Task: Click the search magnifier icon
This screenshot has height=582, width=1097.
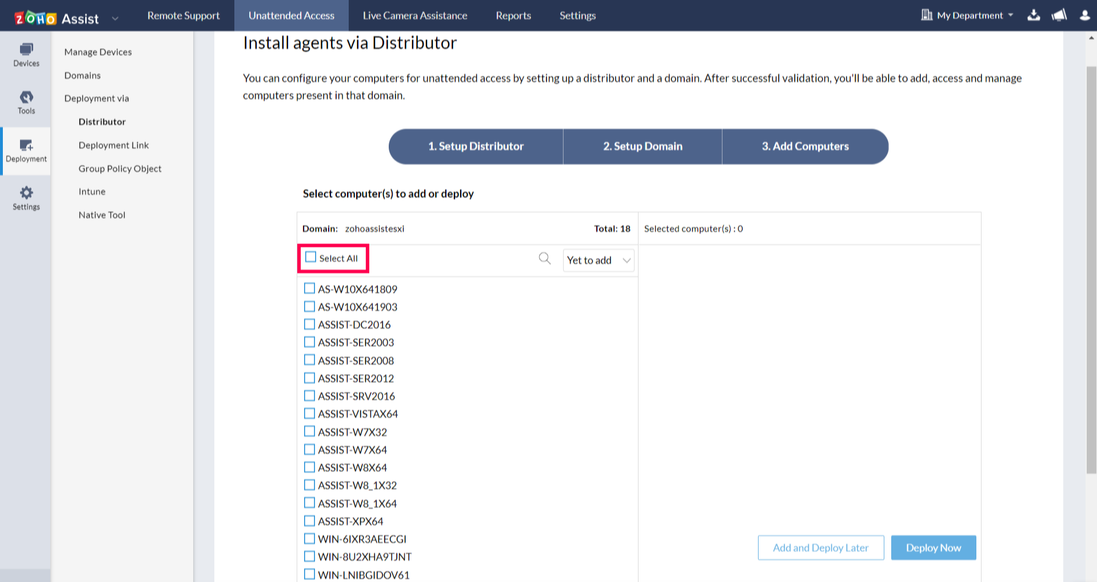Action: [544, 258]
